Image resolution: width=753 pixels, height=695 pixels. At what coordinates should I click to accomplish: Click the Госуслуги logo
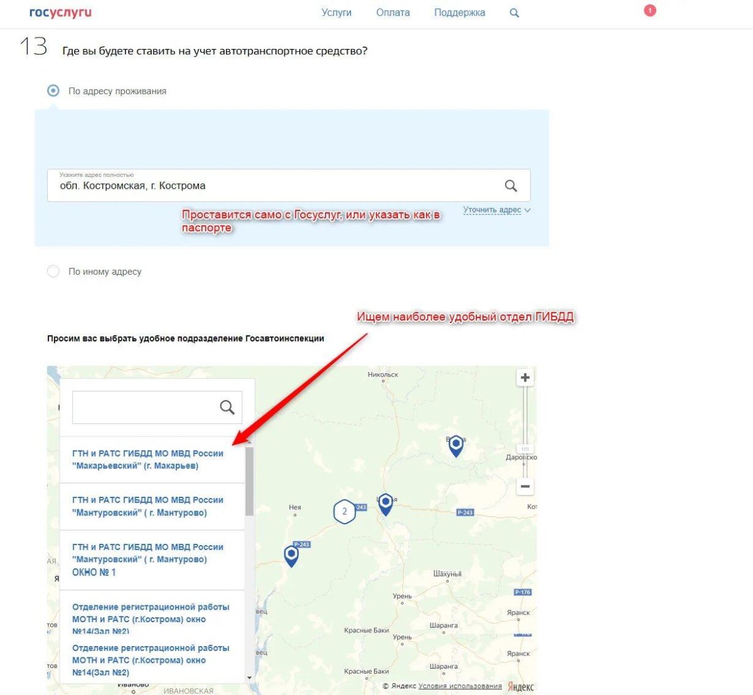[x=60, y=12]
